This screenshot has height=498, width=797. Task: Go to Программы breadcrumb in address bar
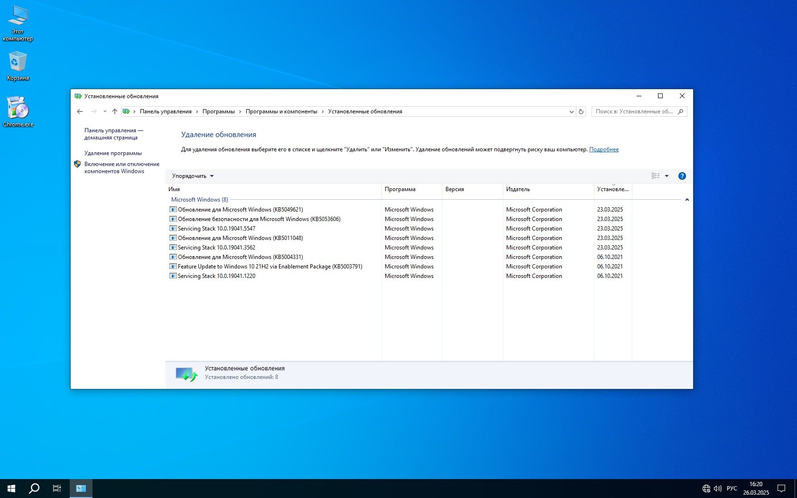[218, 111]
